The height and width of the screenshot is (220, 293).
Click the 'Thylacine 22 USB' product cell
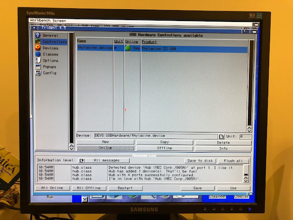coord(159,49)
